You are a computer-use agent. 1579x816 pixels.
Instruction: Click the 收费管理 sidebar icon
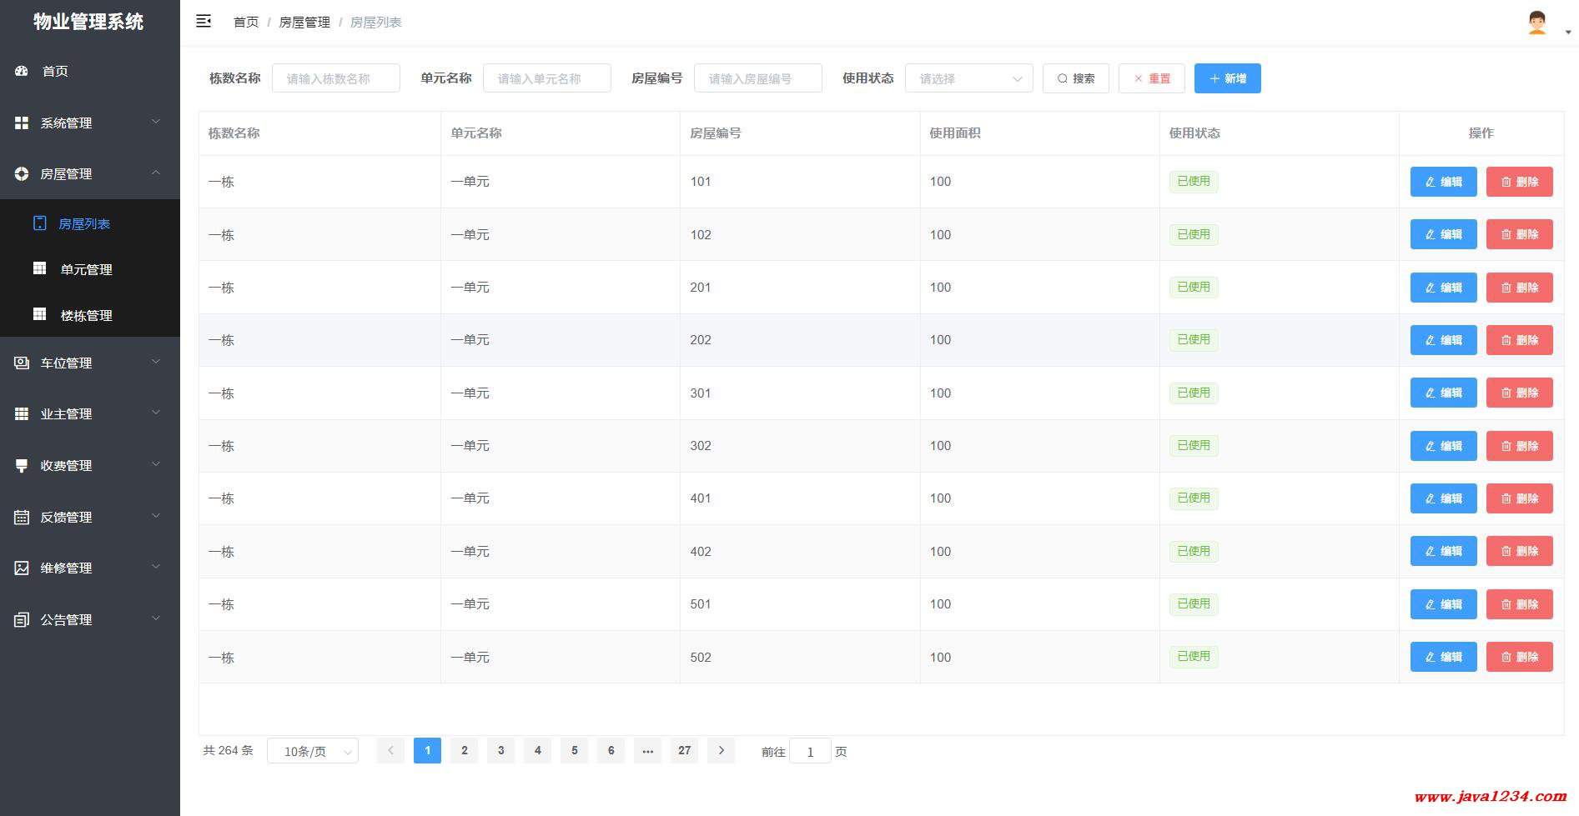click(x=22, y=465)
